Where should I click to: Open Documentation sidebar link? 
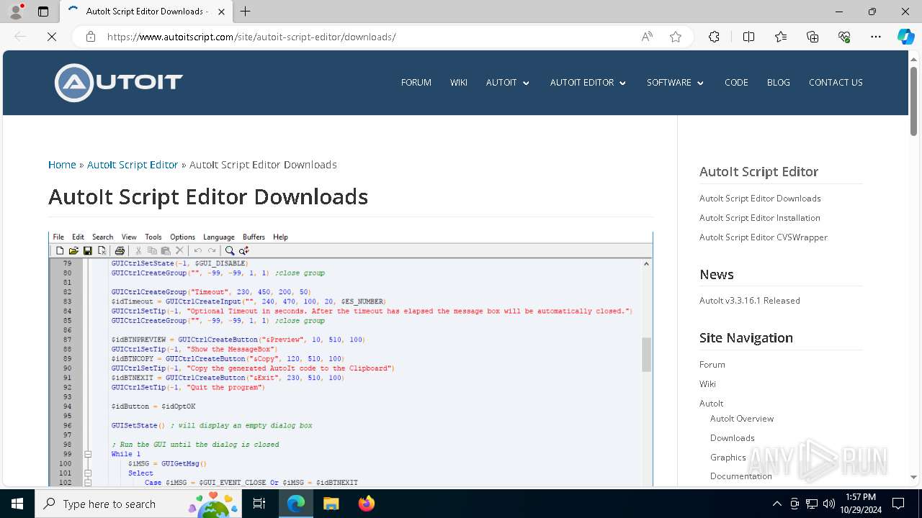pyautogui.click(x=741, y=476)
